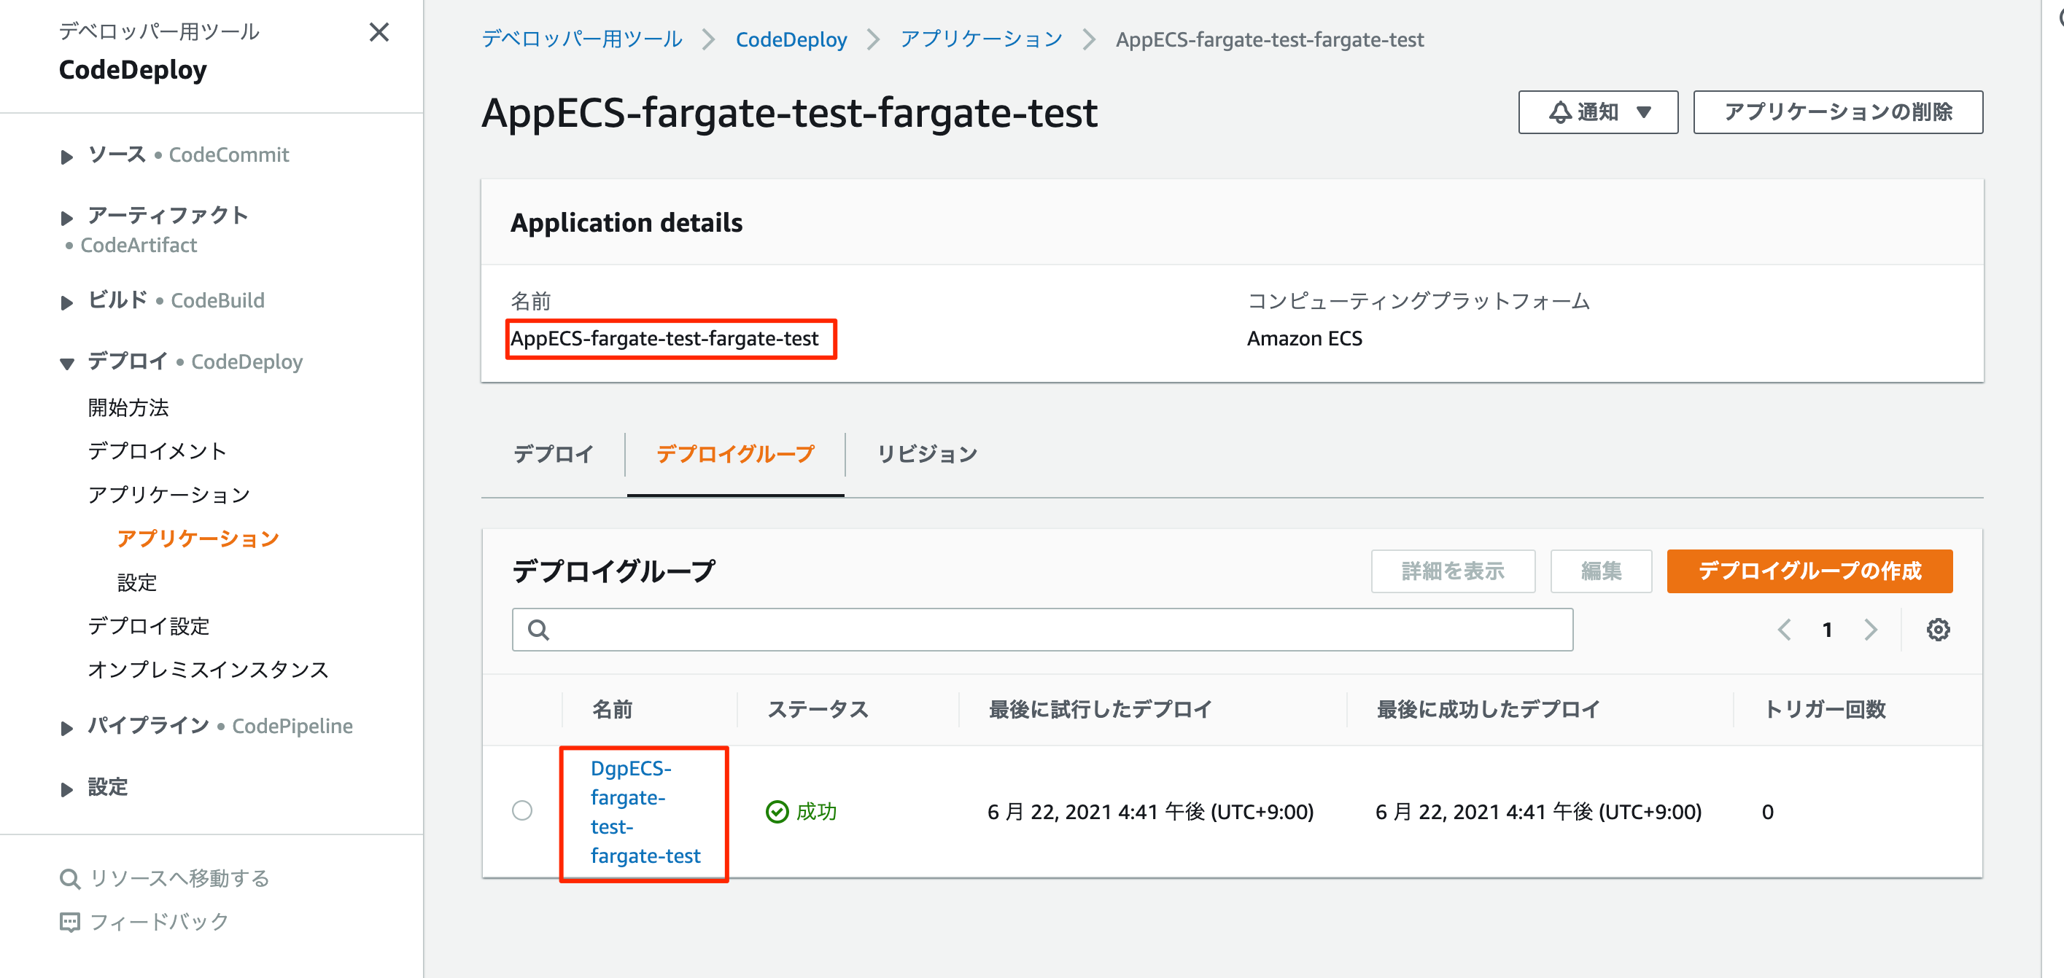
Task: Open the table settings gear icon
Action: (1939, 629)
